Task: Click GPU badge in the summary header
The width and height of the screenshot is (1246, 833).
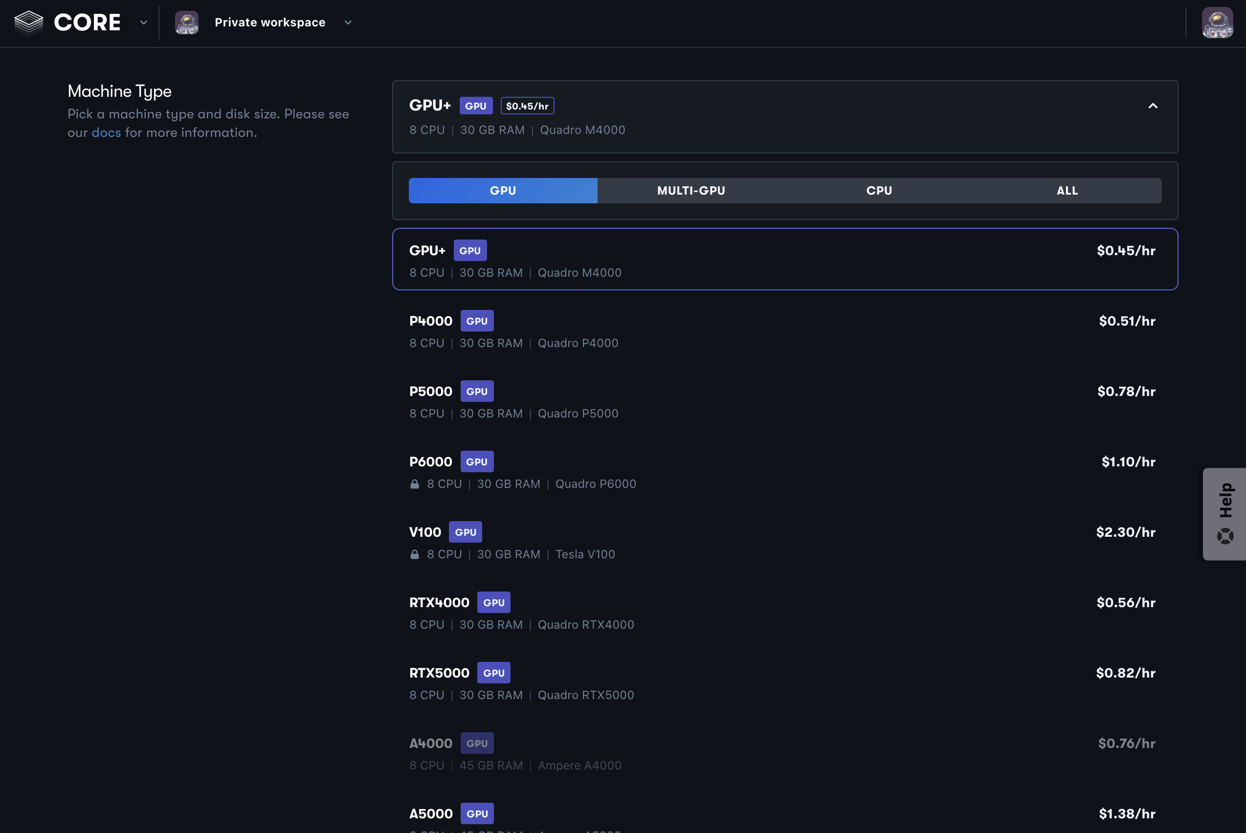Action: (475, 106)
